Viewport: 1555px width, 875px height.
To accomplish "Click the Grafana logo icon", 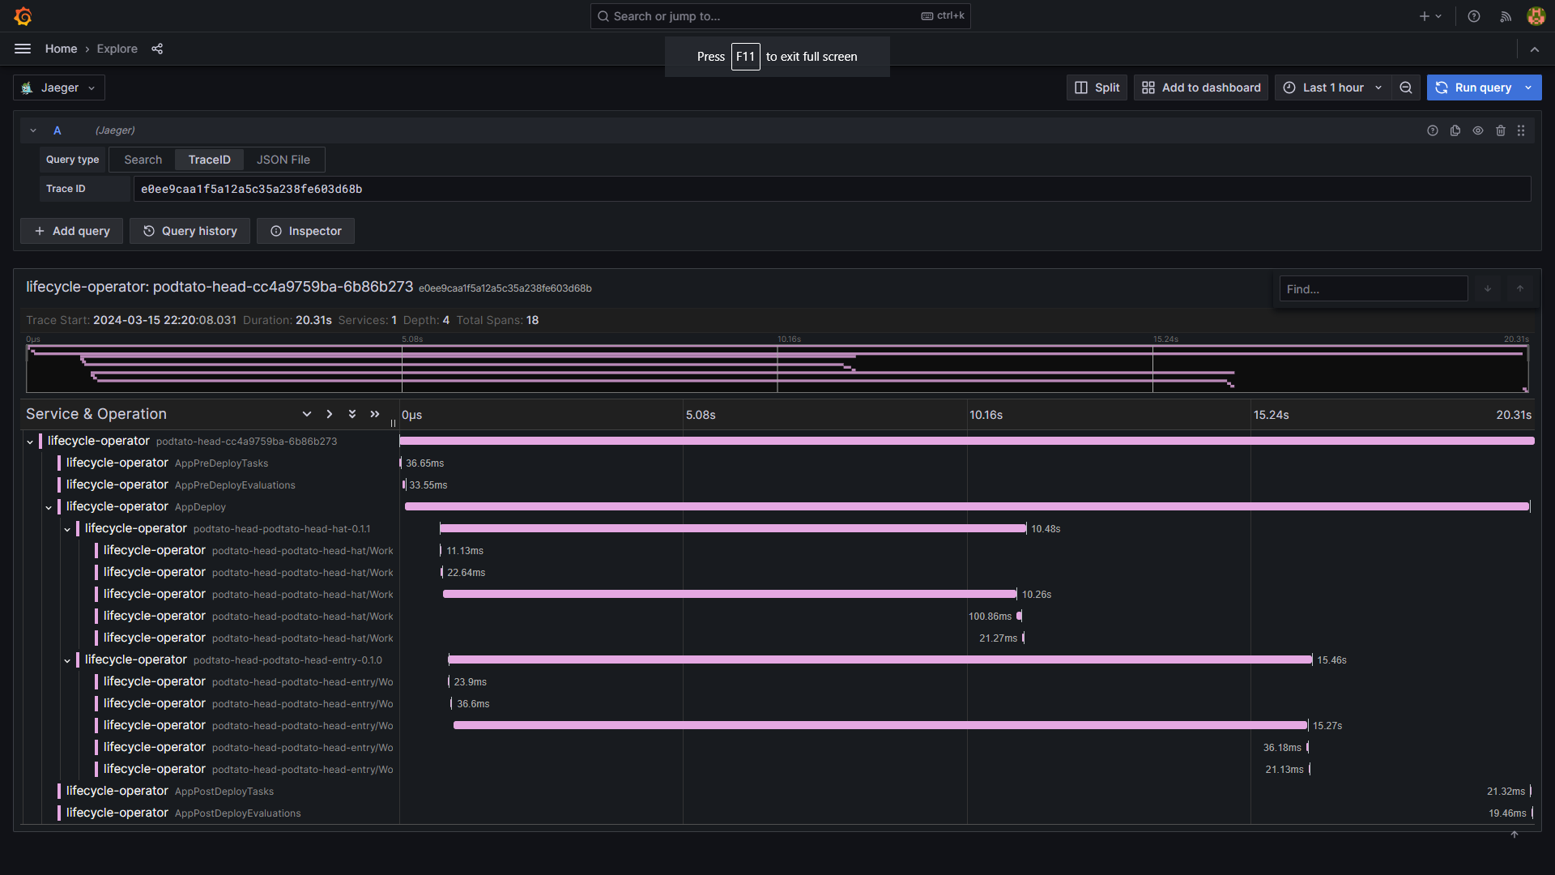I will [23, 16].
